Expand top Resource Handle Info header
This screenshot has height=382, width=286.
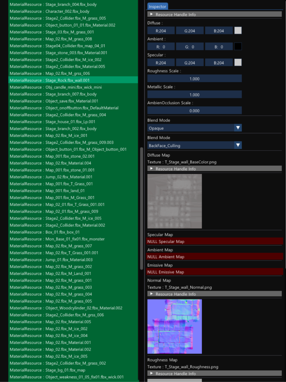point(214,14)
